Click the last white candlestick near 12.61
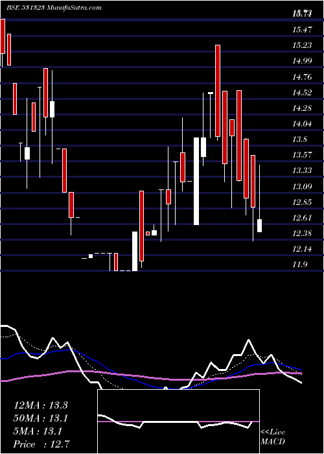Screen dimensions: 324x454 point(259,226)
